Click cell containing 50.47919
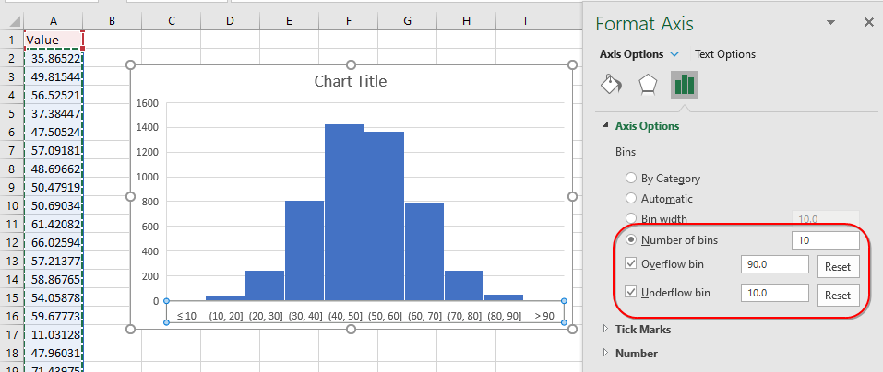Viewport: 883px width, 372px height. click(x=54, y=187)
